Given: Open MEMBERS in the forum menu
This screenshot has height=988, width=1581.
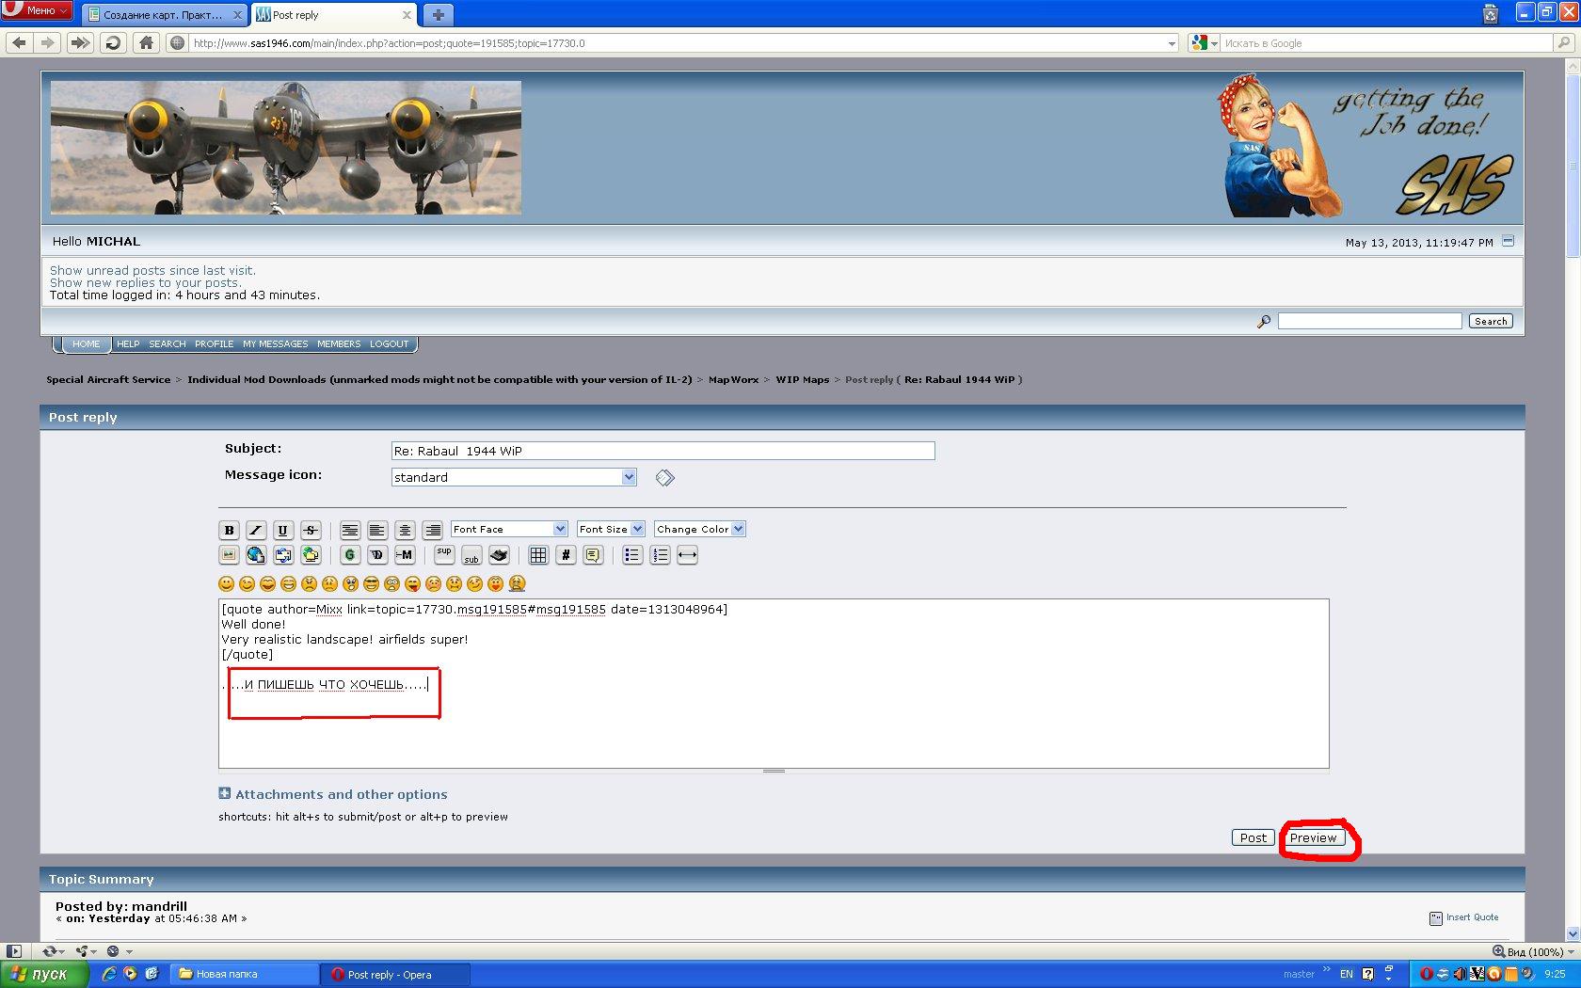Looking at the screenshot, I should pos(339,344).
